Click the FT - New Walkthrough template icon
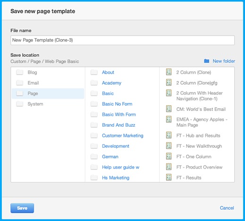245x221 pixels. [x=169, y=146]
